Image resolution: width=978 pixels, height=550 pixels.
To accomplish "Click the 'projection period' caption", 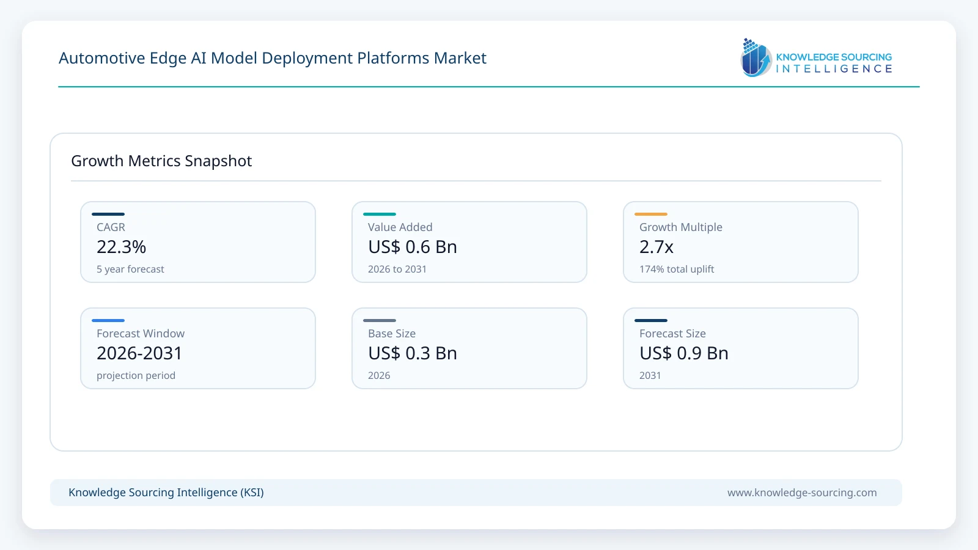I will (x=136, y=375).
